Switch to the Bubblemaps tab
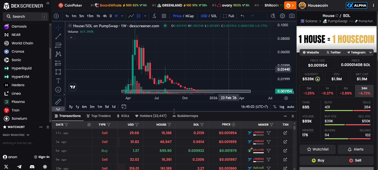The width and height of the screenshot is (378, 170). pyautogui.click(x=185, y=116)
